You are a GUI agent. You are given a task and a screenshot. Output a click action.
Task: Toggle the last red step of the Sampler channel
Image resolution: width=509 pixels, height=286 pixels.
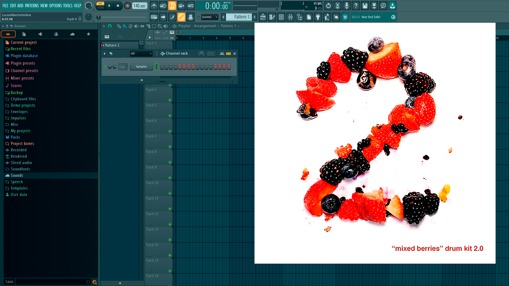[229, 67]
